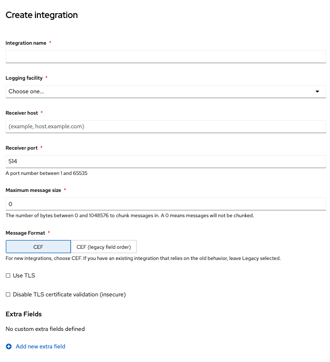Image resolution: width=330 pixels, height=362 pixels.
Task: Click into the Receiver host field
Action: pyautogui.click(x=165, y=126)
